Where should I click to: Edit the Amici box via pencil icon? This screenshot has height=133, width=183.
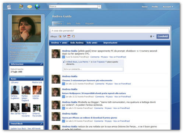[x=41, y=79]
